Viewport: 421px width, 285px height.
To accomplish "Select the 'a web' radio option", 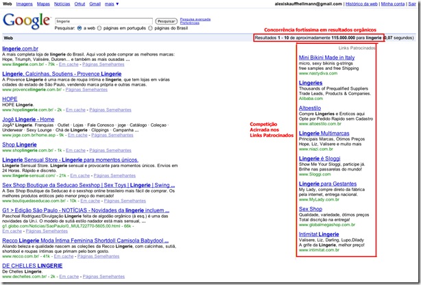I will tap(80, 28).
